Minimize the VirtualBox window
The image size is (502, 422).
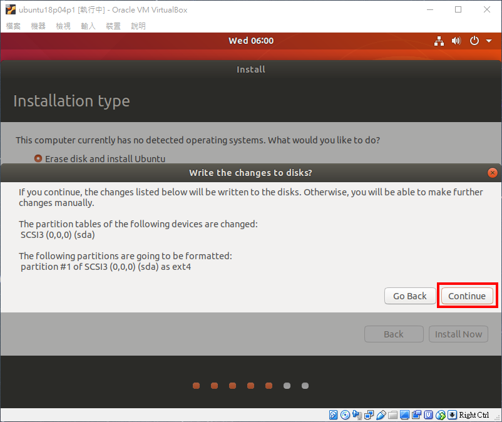(430, 9)
